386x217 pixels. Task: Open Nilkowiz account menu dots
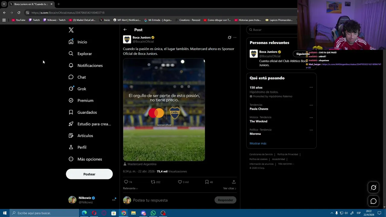[114, 200]
